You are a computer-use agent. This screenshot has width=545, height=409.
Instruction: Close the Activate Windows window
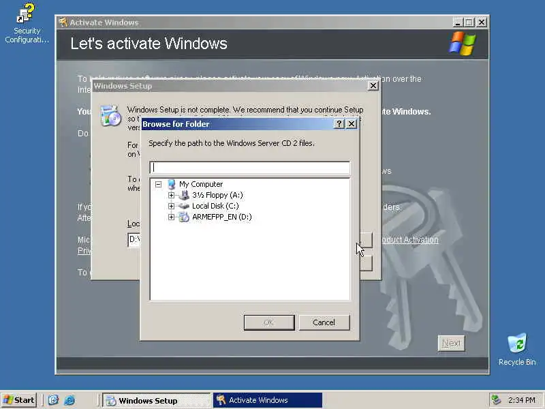pyautogui.click(x=482, y=22)
